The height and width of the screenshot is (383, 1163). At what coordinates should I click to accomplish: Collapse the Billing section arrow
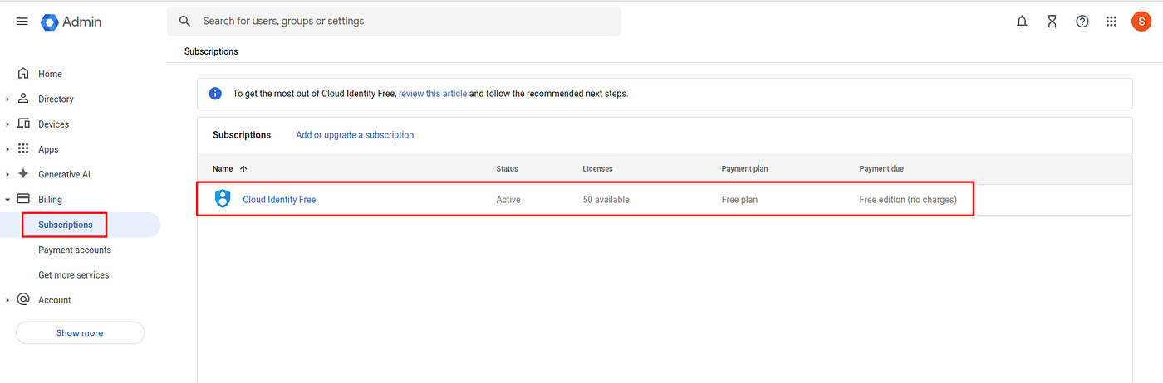pos(7,200)
